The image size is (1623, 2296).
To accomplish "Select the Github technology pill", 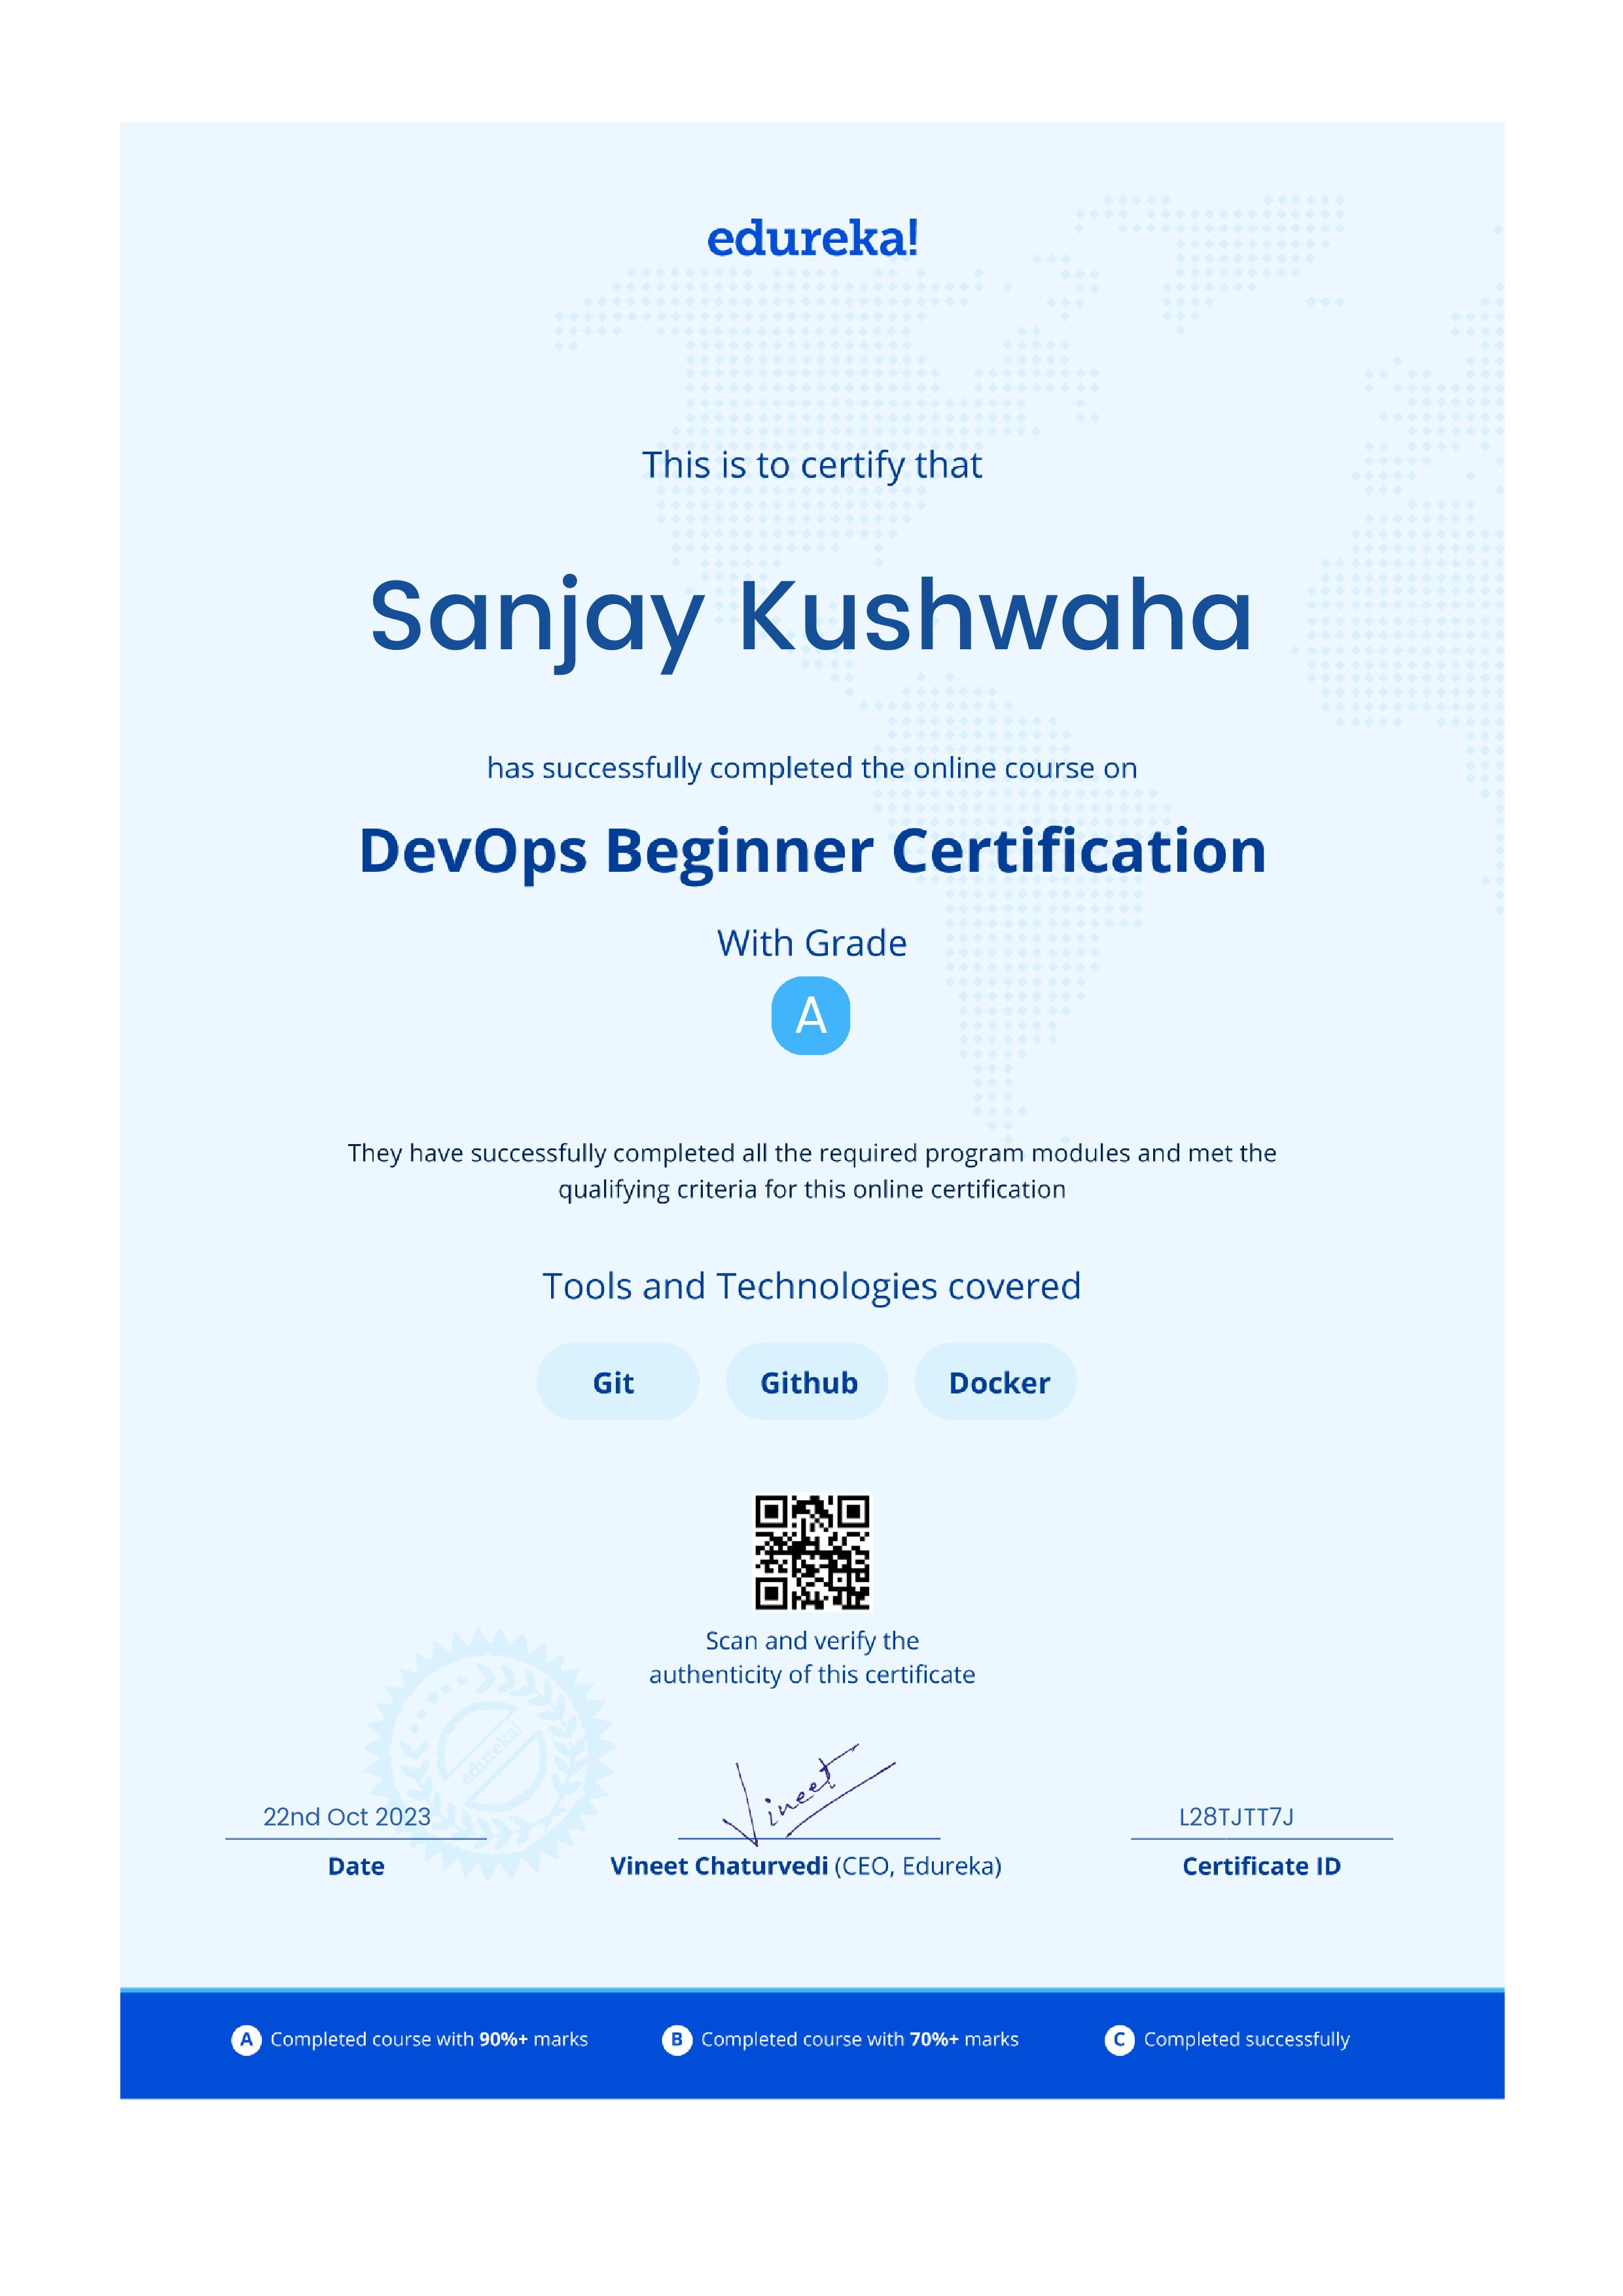I will pos(807,1381).
